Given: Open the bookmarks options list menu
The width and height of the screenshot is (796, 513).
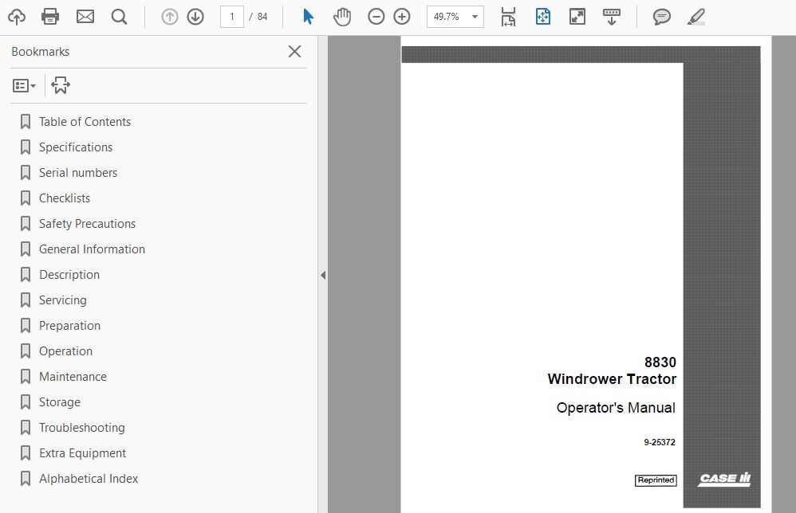Looking at the screenshot, I should tap(24, 86).
